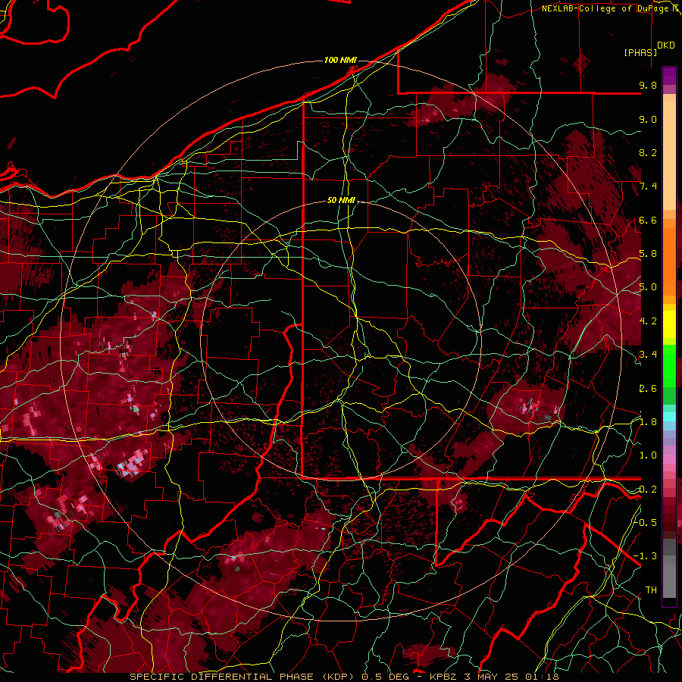Select the 5.8 value on color scale
The width and height of the screenshot is (682, 682).
click(648, 254)
